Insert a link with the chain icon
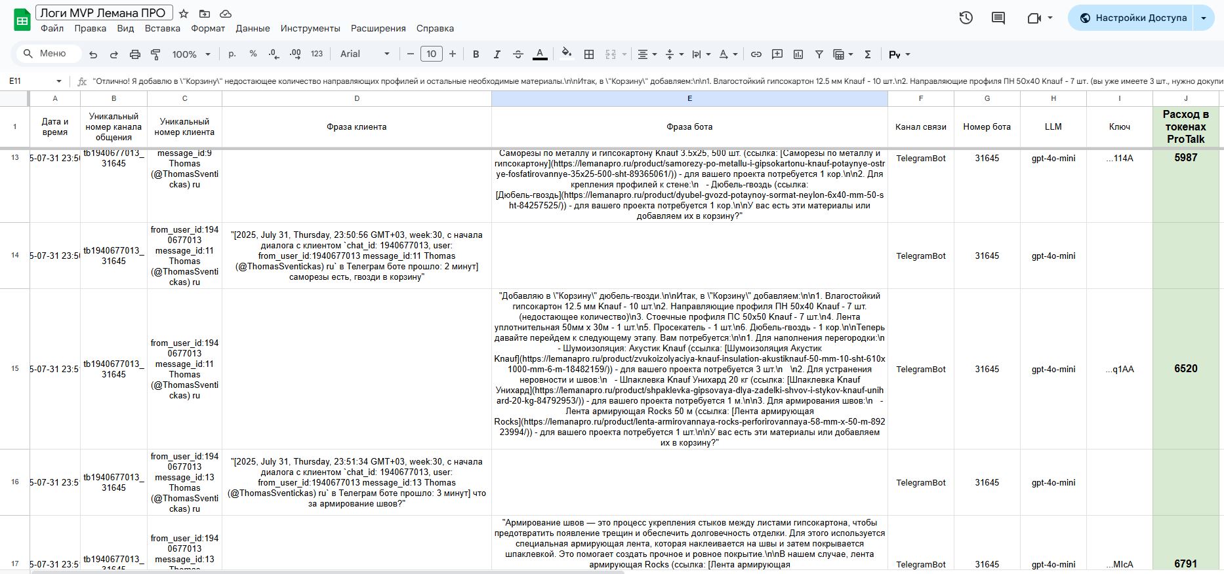The width and height of the screenshot is (1224, 574). 756,54
